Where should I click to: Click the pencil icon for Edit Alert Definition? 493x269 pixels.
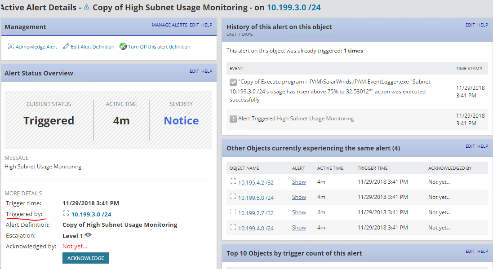click(66, 46)
